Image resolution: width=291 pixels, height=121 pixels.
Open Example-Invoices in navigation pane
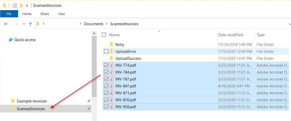pyautogui.click(x=32, y=101)
